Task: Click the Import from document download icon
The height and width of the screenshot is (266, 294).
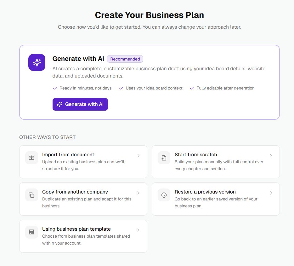Action: tap(31, 158)
